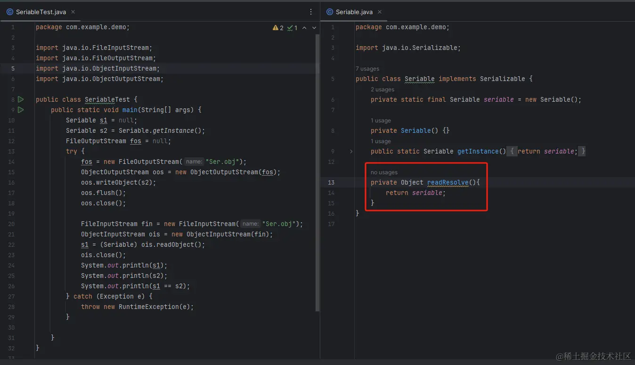Click line number 13 in Seriable.java gutter

(331, 182)
